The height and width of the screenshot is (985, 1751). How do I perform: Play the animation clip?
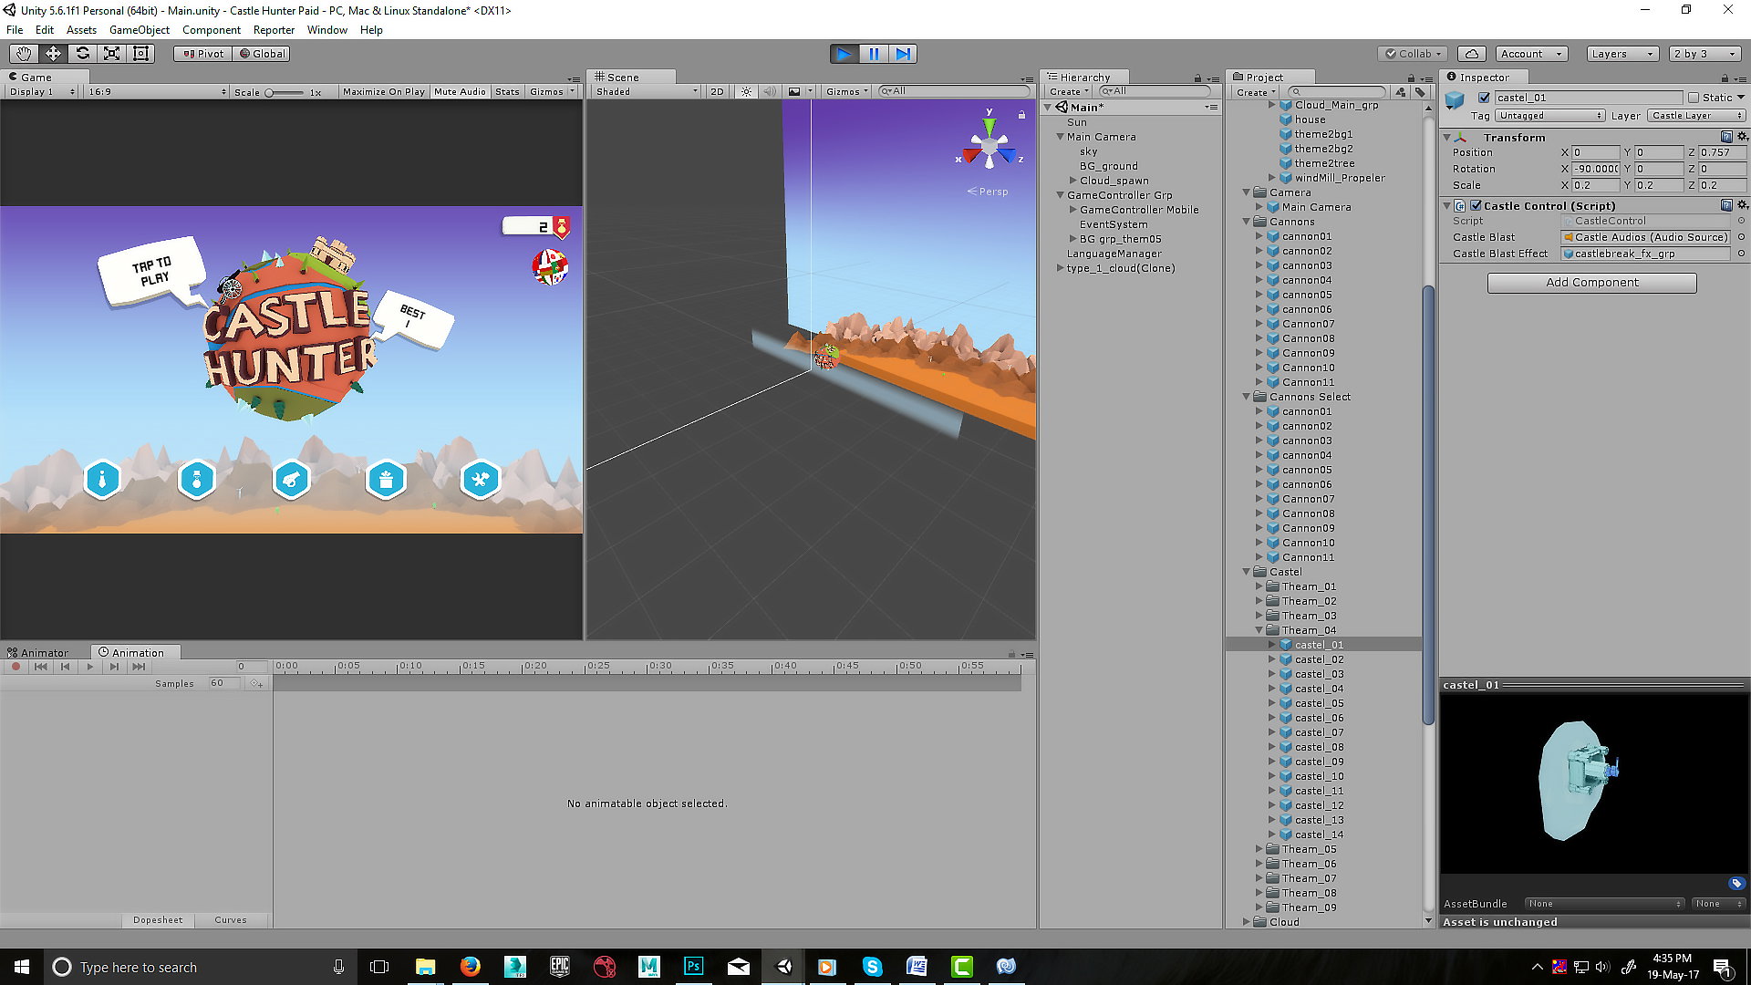89,667
